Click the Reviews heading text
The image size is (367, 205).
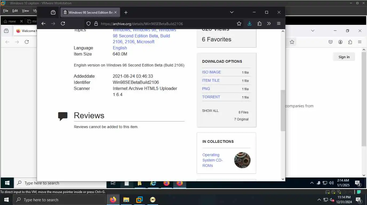pyautogui.click(x=89, y=115)
